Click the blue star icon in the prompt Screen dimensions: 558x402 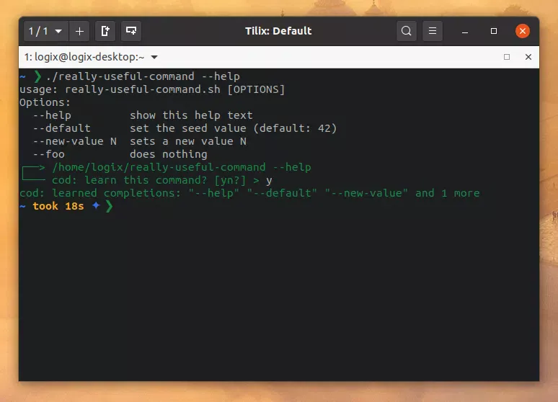[95, 206]
